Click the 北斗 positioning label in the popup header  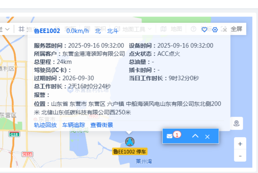pos(113,31)
